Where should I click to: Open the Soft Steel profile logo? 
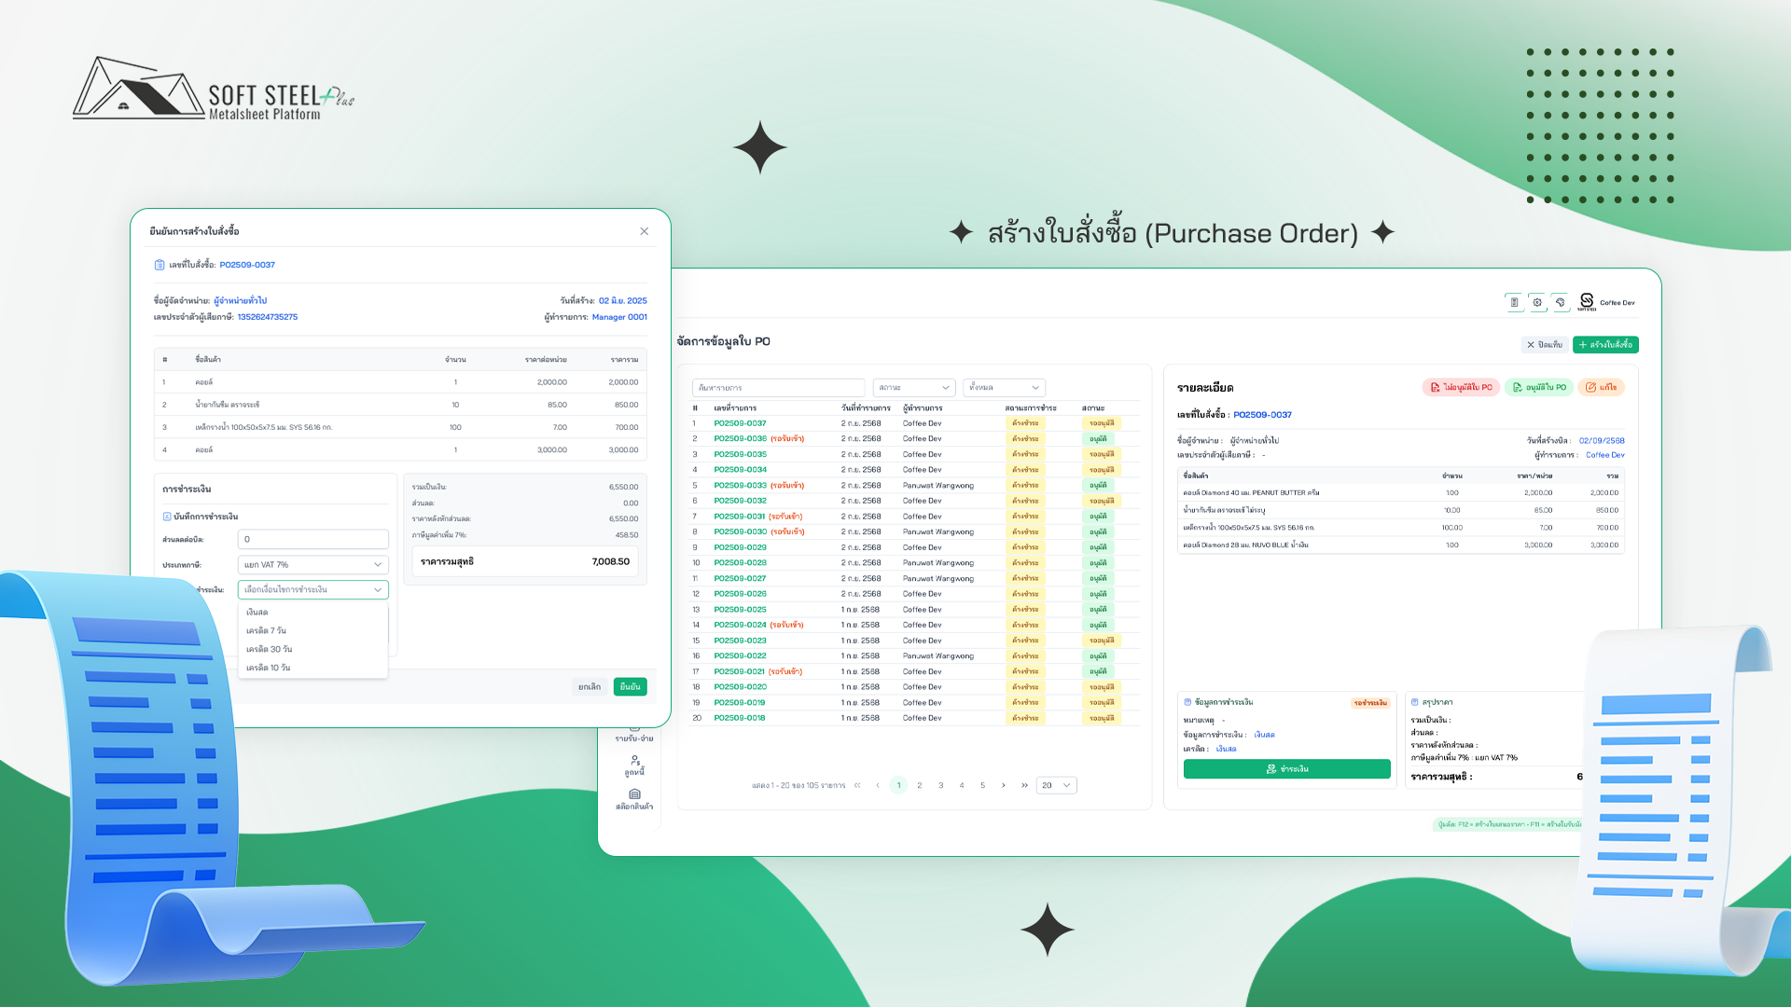pos(1587,301)
